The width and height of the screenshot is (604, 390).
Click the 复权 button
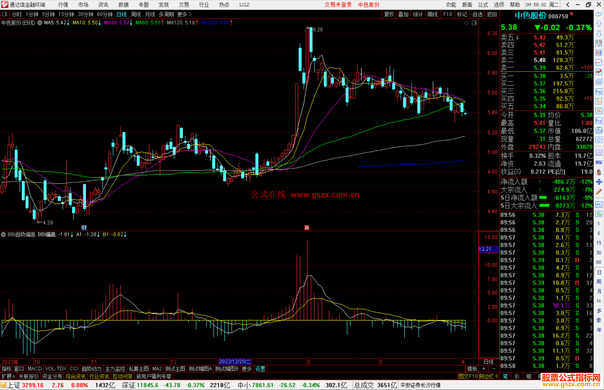coord(389,14)
